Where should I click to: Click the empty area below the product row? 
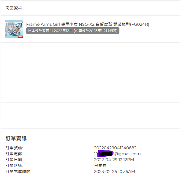[x=90, y=73]
